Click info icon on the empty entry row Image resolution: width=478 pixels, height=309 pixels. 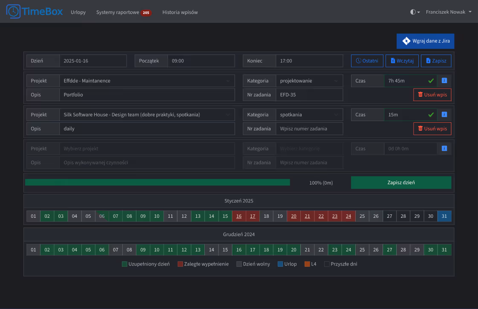click(x=444, y=149)
